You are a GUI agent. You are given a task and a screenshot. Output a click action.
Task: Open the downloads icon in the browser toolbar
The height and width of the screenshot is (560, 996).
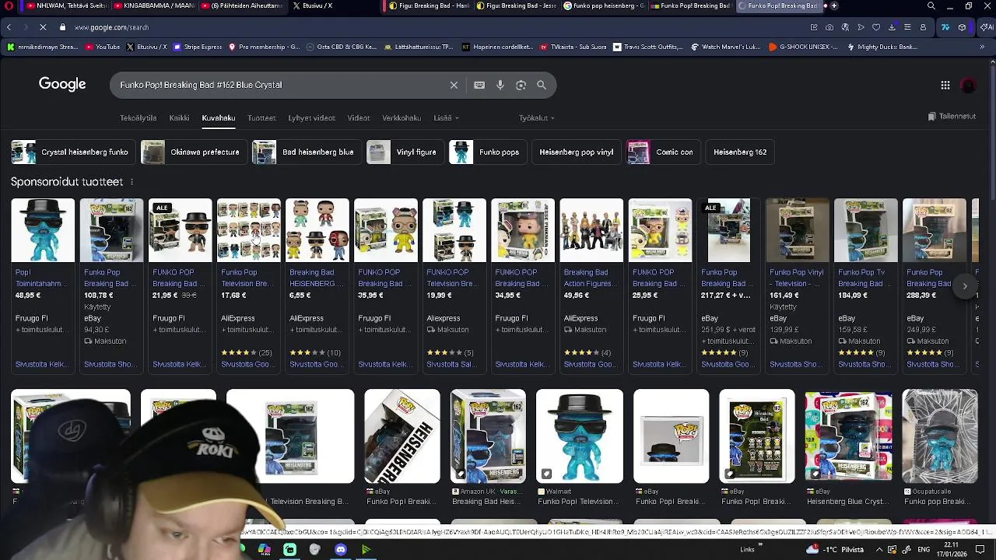[892, 27]
